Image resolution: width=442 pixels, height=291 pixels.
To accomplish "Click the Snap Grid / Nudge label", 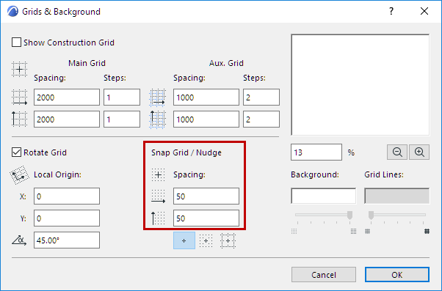I will [x=186, y=152].
